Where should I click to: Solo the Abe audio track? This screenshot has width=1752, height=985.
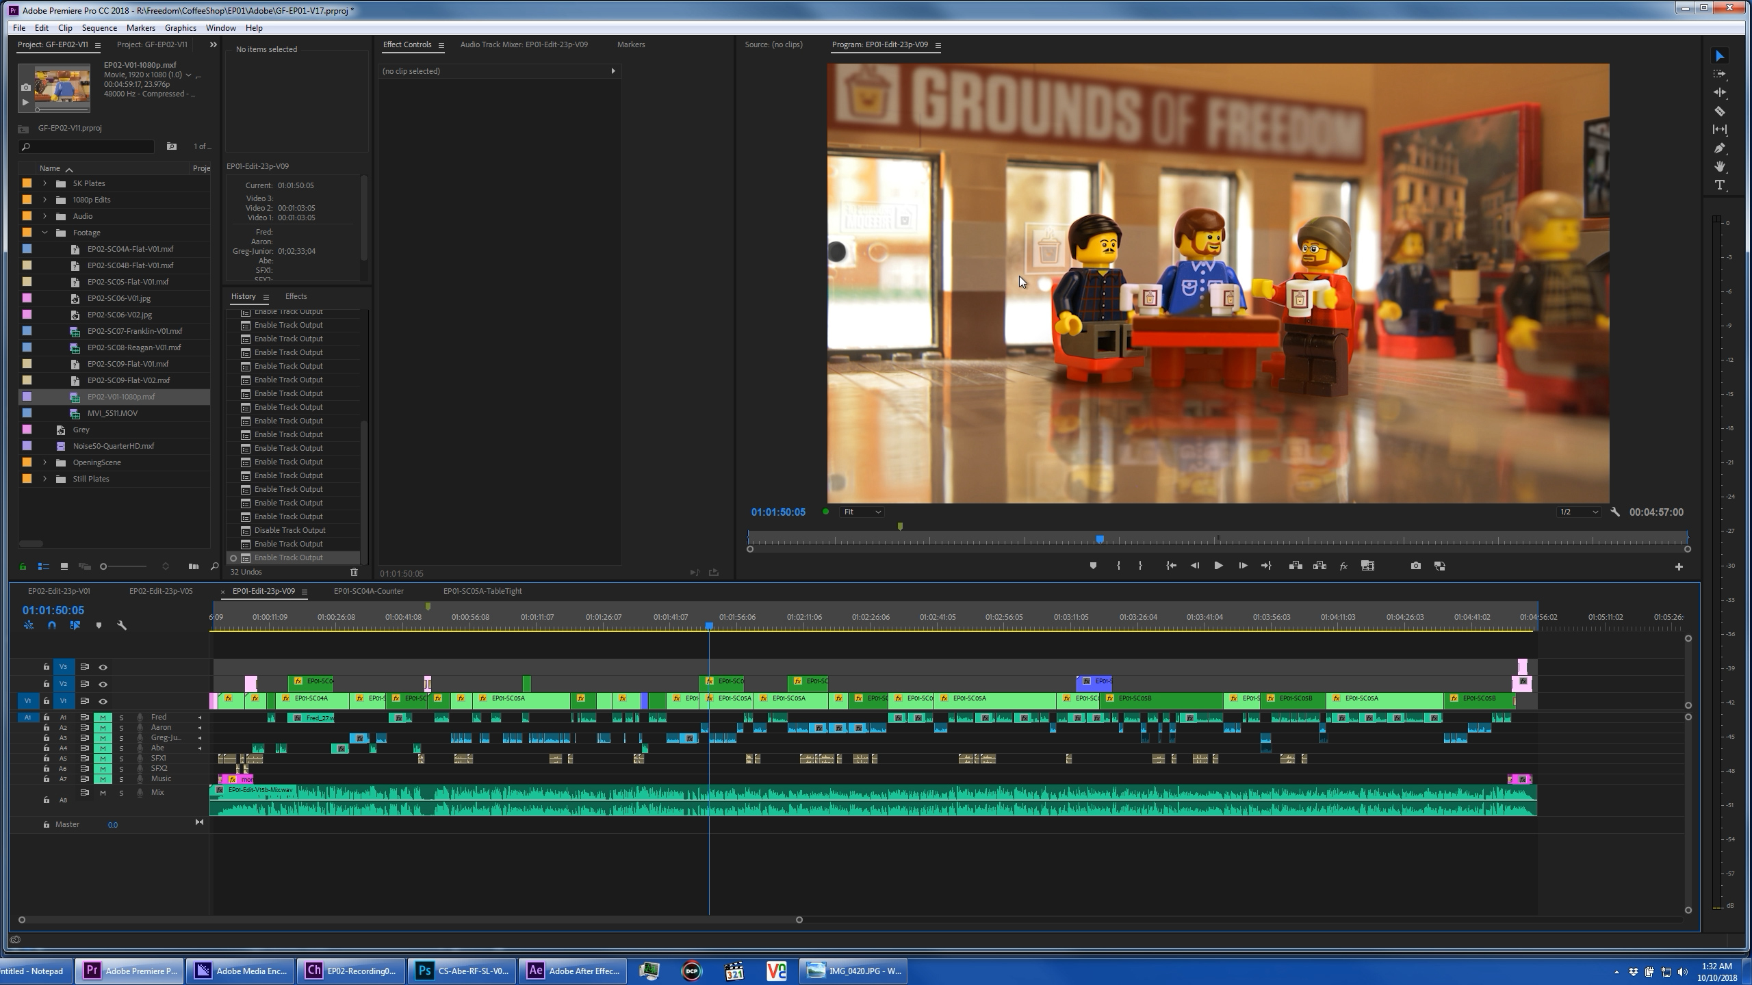121,748
